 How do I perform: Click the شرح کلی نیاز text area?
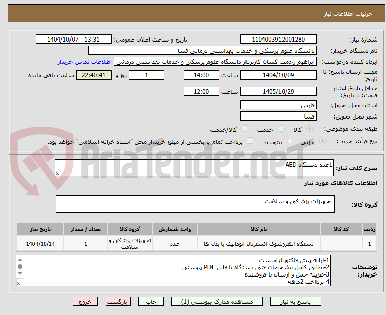194,168
